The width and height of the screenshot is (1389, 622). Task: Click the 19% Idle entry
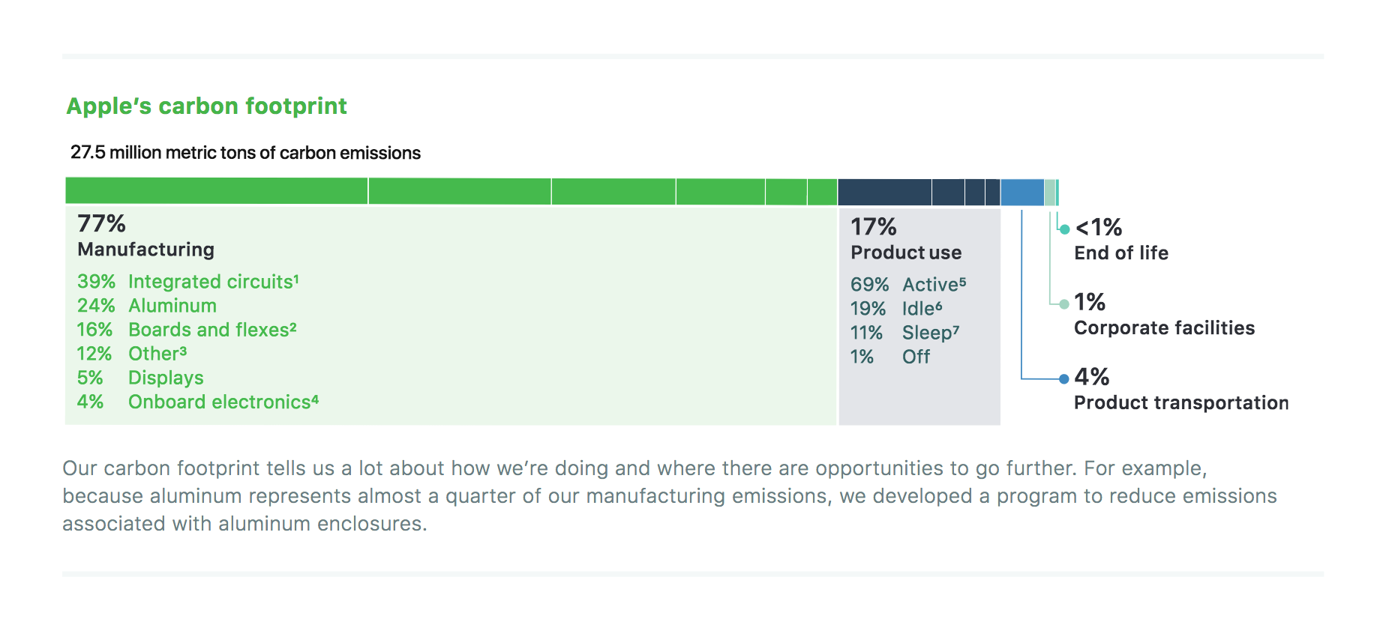click(x=896, y=309)
